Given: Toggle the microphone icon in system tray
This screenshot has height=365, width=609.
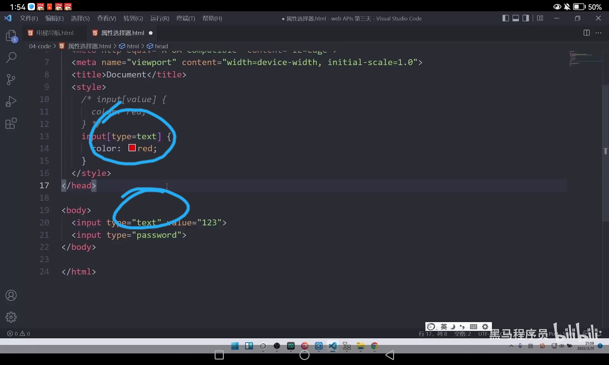Looking at the screenshot, I should (x=520, y=346).
